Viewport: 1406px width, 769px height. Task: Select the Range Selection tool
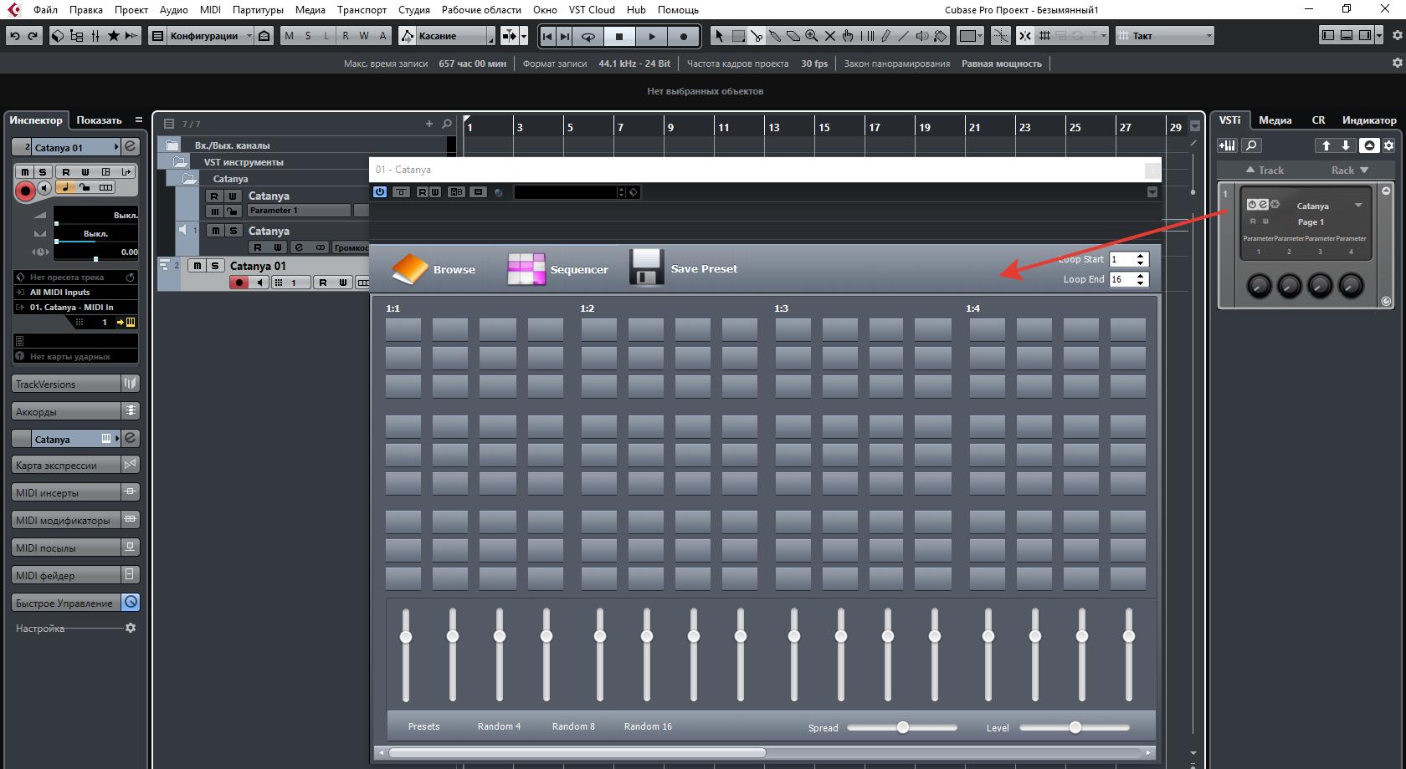tap(738, 36)
